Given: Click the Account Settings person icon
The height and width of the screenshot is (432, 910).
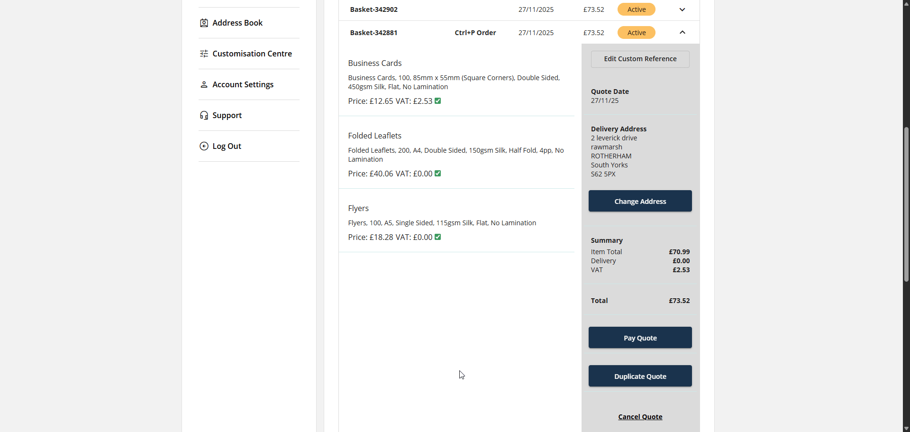Looking at the screenshot, I should click(x=204, y=84).
